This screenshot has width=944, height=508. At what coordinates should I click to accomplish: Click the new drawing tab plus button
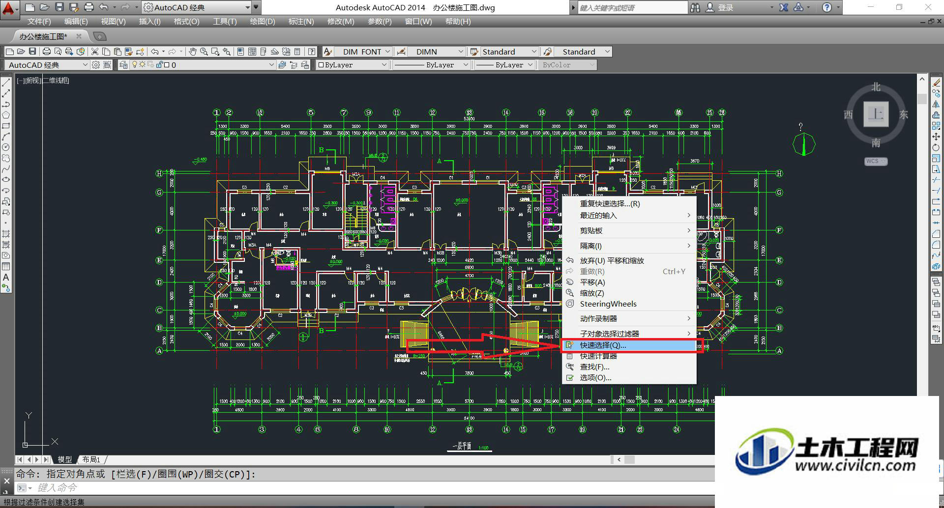point(99,36)
